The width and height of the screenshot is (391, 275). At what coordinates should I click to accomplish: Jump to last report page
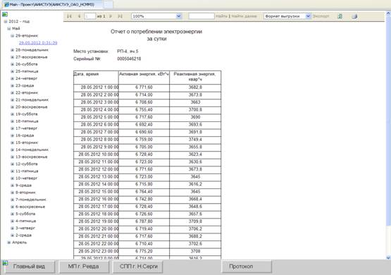(x=120, y=16)
